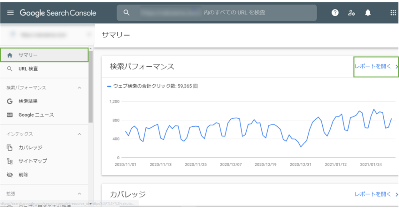Open the カバレッジ sidebar entry
This screenshot has height=209, width=399.
click(x=44, y=147)
